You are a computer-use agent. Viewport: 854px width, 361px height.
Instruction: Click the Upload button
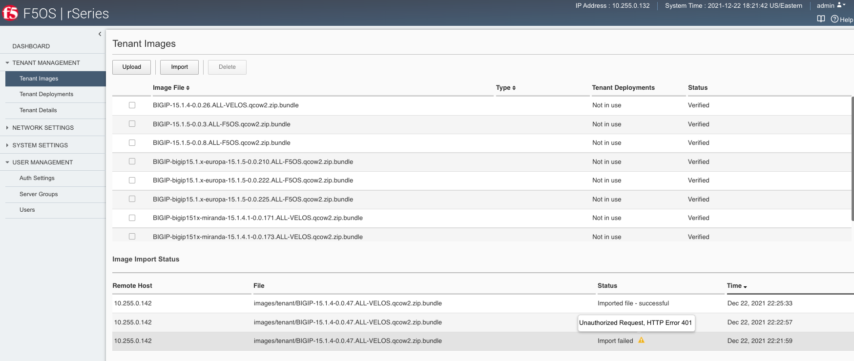tap(131, 67)
